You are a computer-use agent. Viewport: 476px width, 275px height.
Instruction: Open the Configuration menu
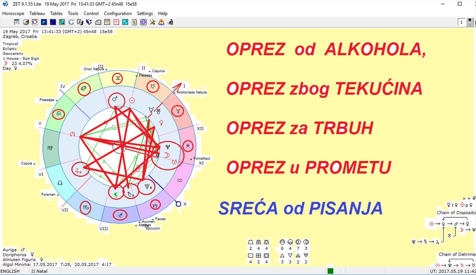118,13
